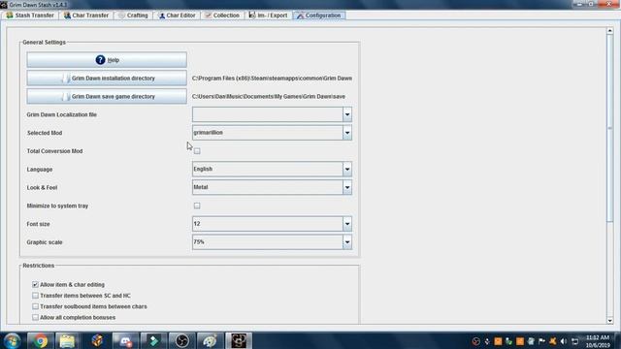Click the installation directory path text
The image size is (621, 349).
tap(272, 79)
